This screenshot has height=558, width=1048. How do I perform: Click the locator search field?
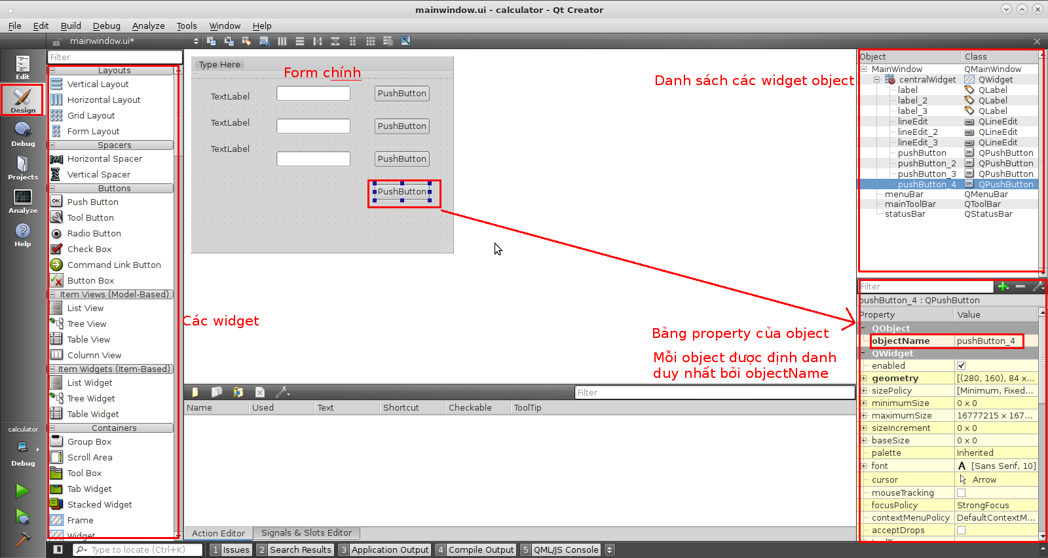[138, 550]
